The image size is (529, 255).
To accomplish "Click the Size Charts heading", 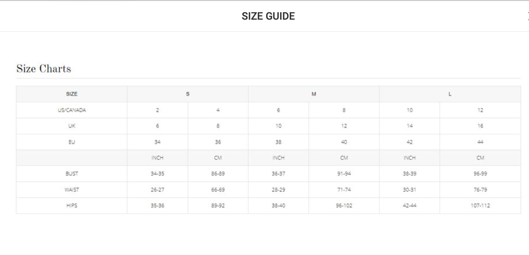I will [44, 69].
